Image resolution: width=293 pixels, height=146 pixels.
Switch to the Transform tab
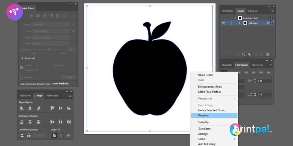[25, 96]
